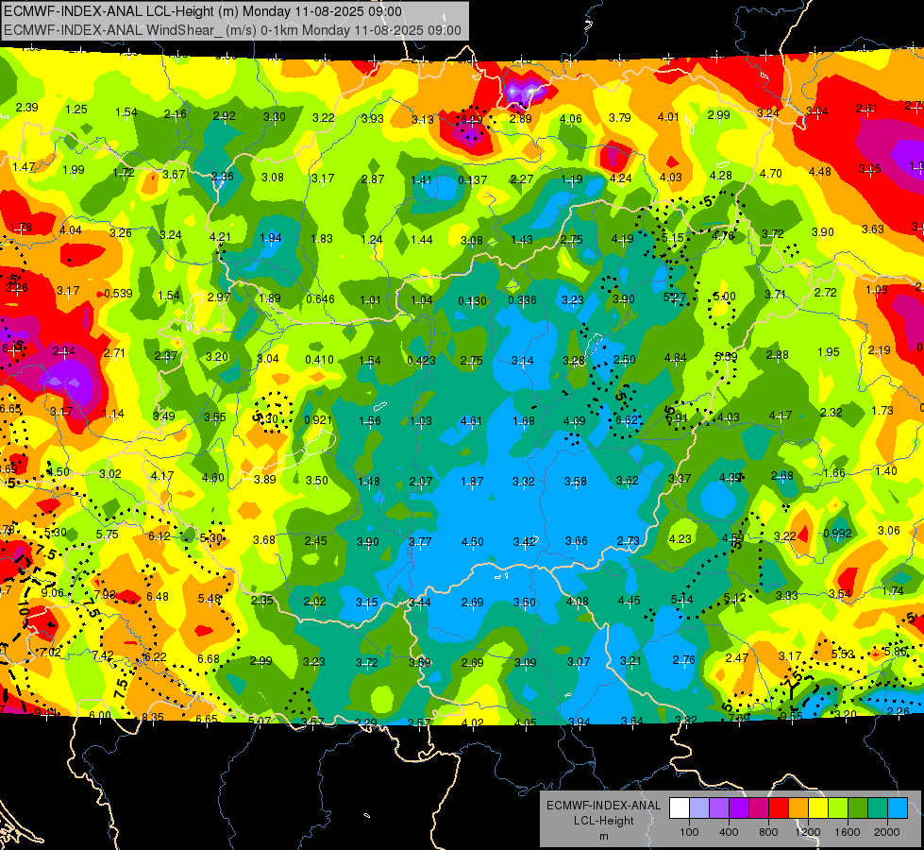
Task: Click the wind shear value 6.48
Action: pos(158,597)
